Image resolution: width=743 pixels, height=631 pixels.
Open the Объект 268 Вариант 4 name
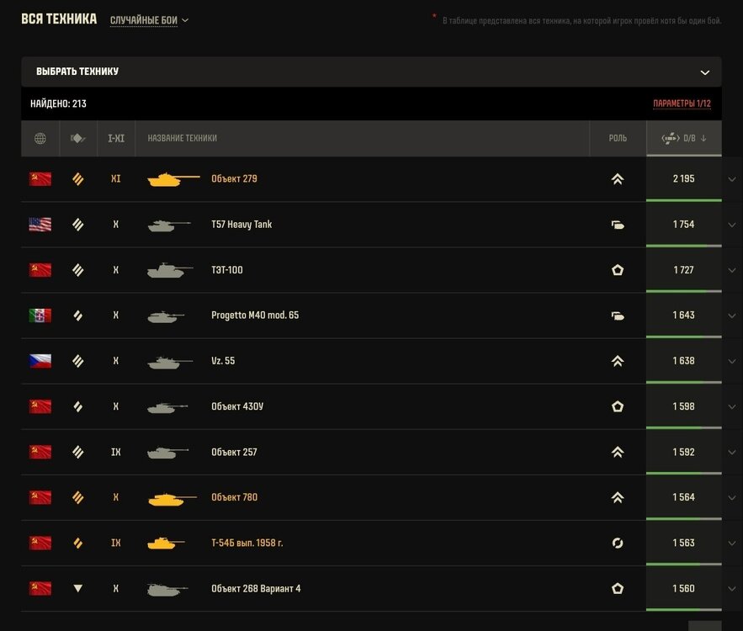[256, 588]
